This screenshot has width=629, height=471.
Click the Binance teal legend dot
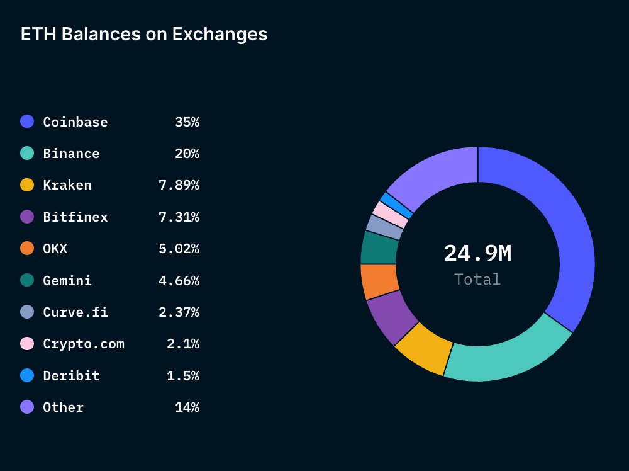[26, 153]
